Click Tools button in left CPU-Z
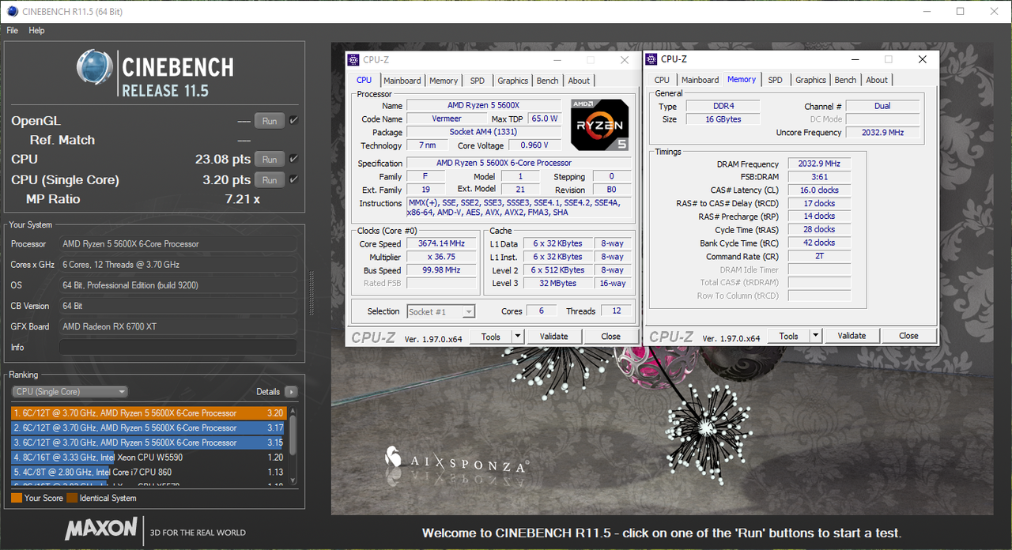Image resolution: width=1012 pixels, height=550 pixels. click(x=491, y=337)
